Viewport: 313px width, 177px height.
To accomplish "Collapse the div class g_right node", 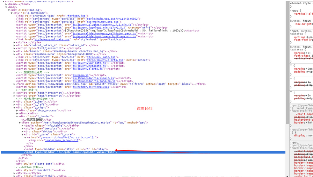I will pyautogui.click(x=14, y=107).
